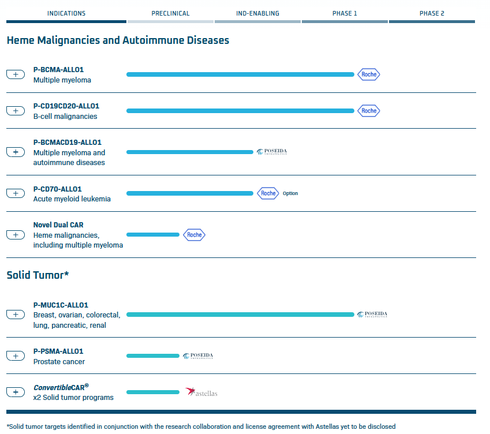This screenshot has height=434, width=490.
Task: Open the P-BCMACD19-ALLO1 plus expander
Action: pyautogui.click(x=16, y=152)
